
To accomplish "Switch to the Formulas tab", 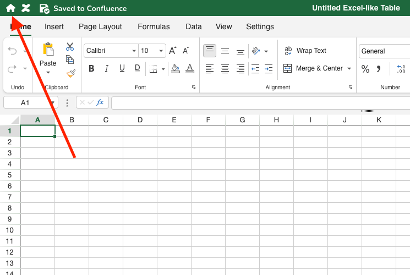I will [x=154, y=26].
